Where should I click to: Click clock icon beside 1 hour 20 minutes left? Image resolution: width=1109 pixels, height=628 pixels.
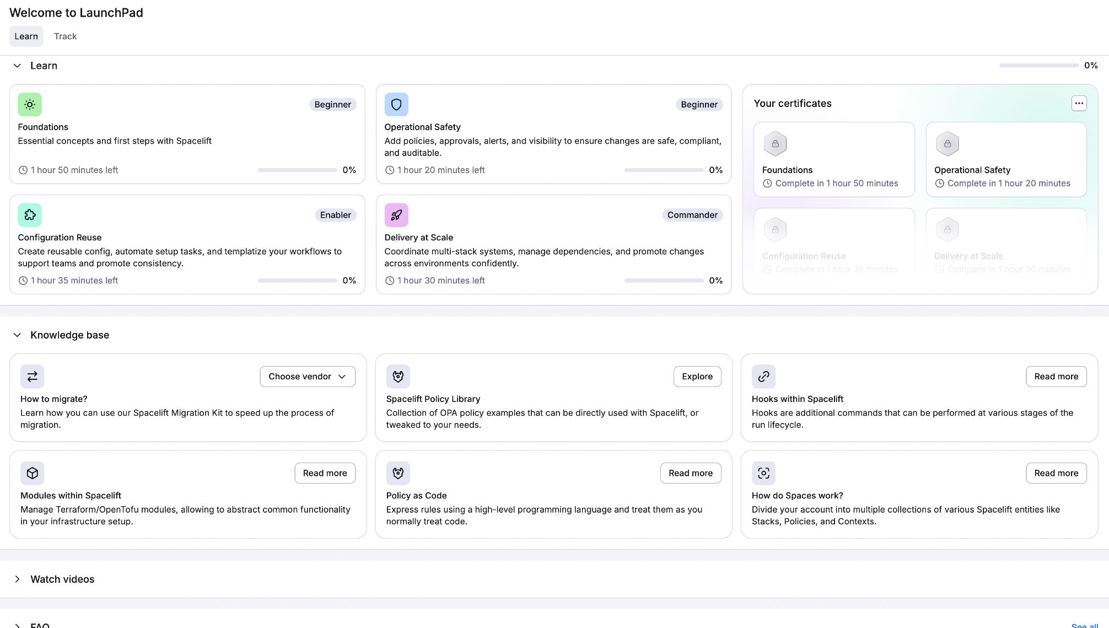389,170
